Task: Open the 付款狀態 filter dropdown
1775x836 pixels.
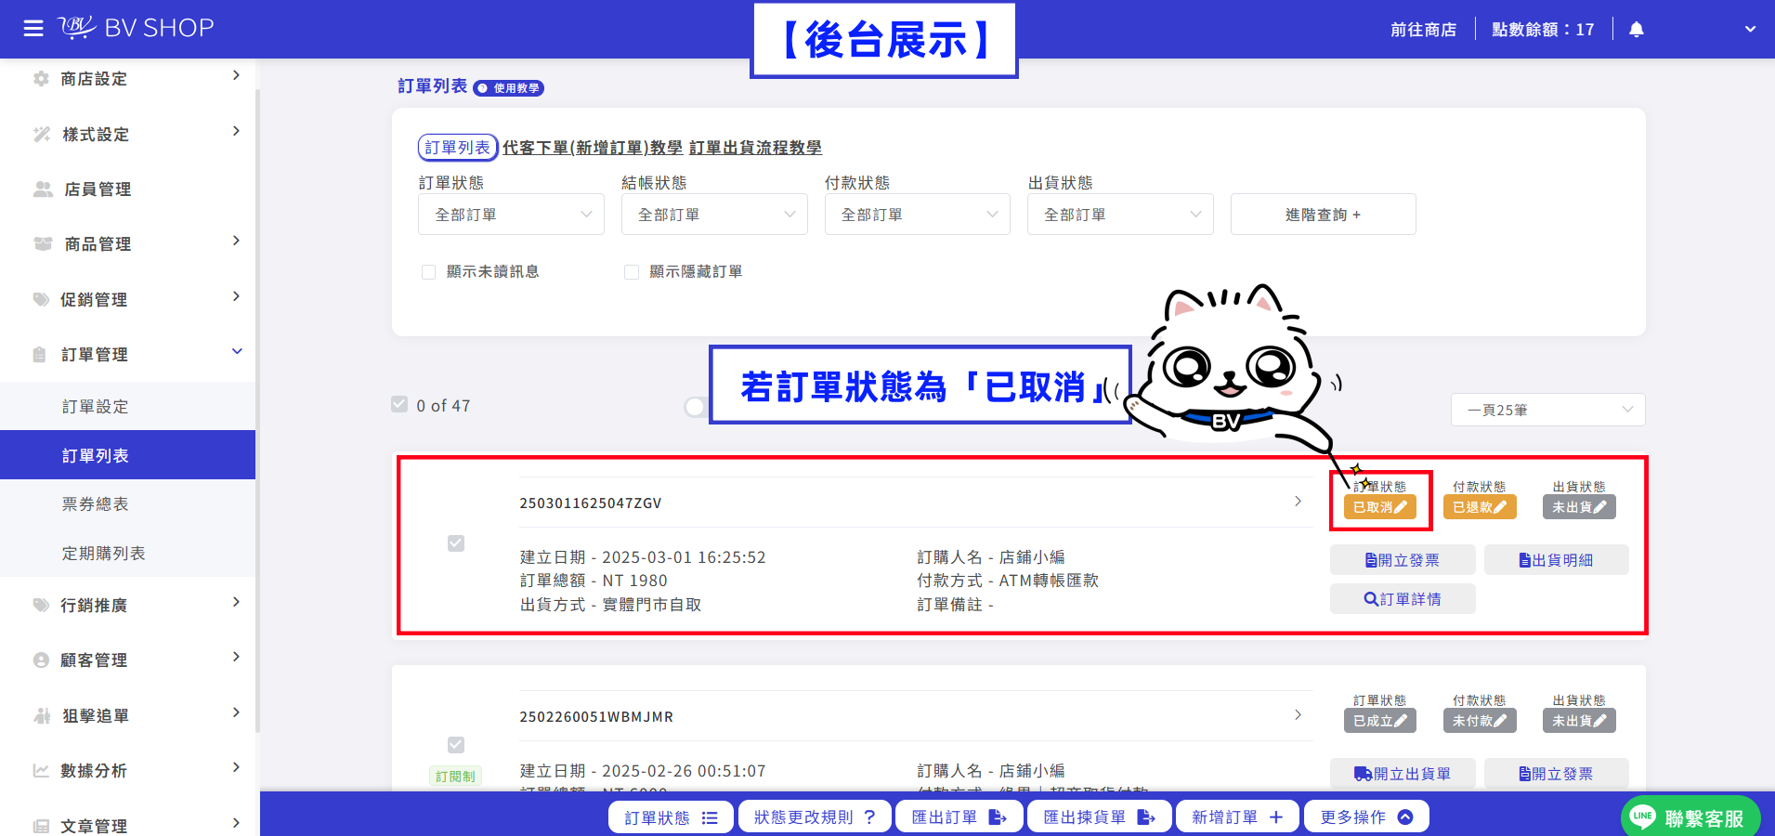Action: [x=918, y=215]
